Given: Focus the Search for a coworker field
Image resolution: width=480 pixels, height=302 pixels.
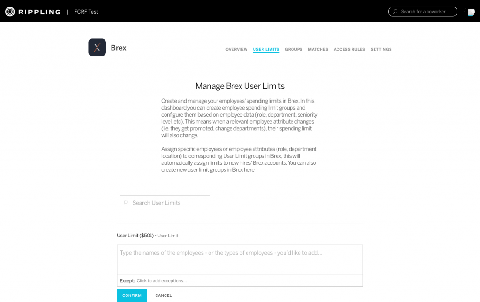Looking at the screenshot, I should click(x=423, y=12).
